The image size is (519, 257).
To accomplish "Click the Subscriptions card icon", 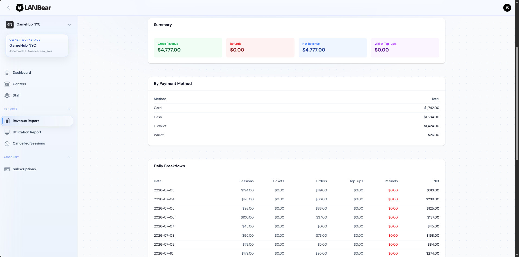I will [x=7, y=169].
